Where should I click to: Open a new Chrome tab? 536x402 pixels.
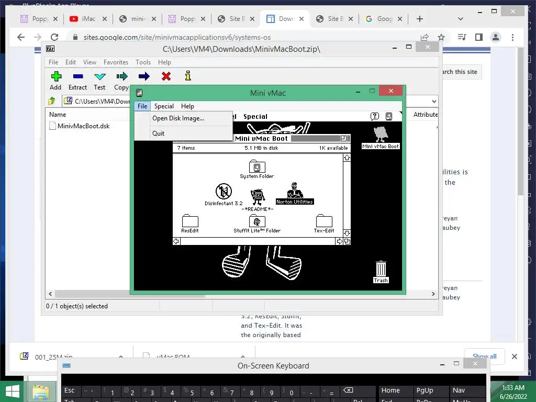tap(420, 19)
